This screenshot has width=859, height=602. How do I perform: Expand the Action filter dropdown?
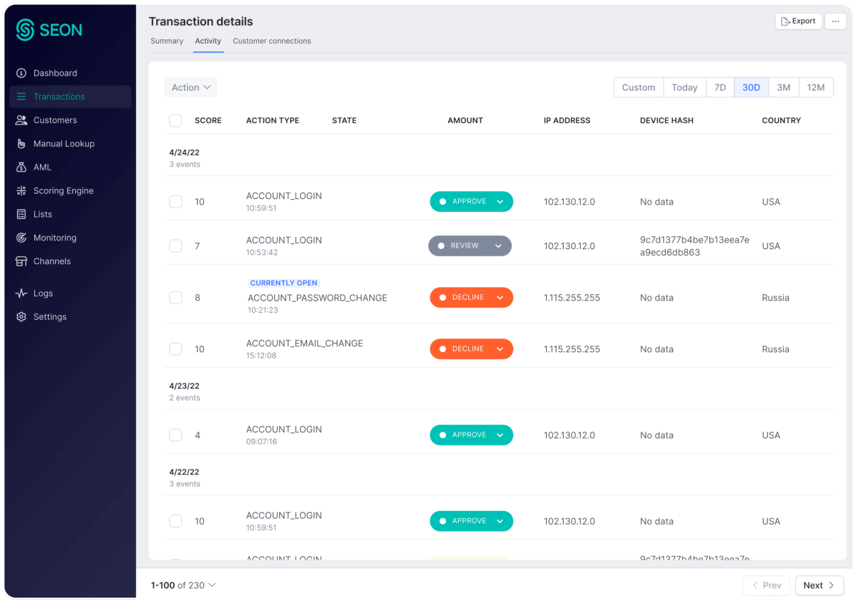point(190,87)
